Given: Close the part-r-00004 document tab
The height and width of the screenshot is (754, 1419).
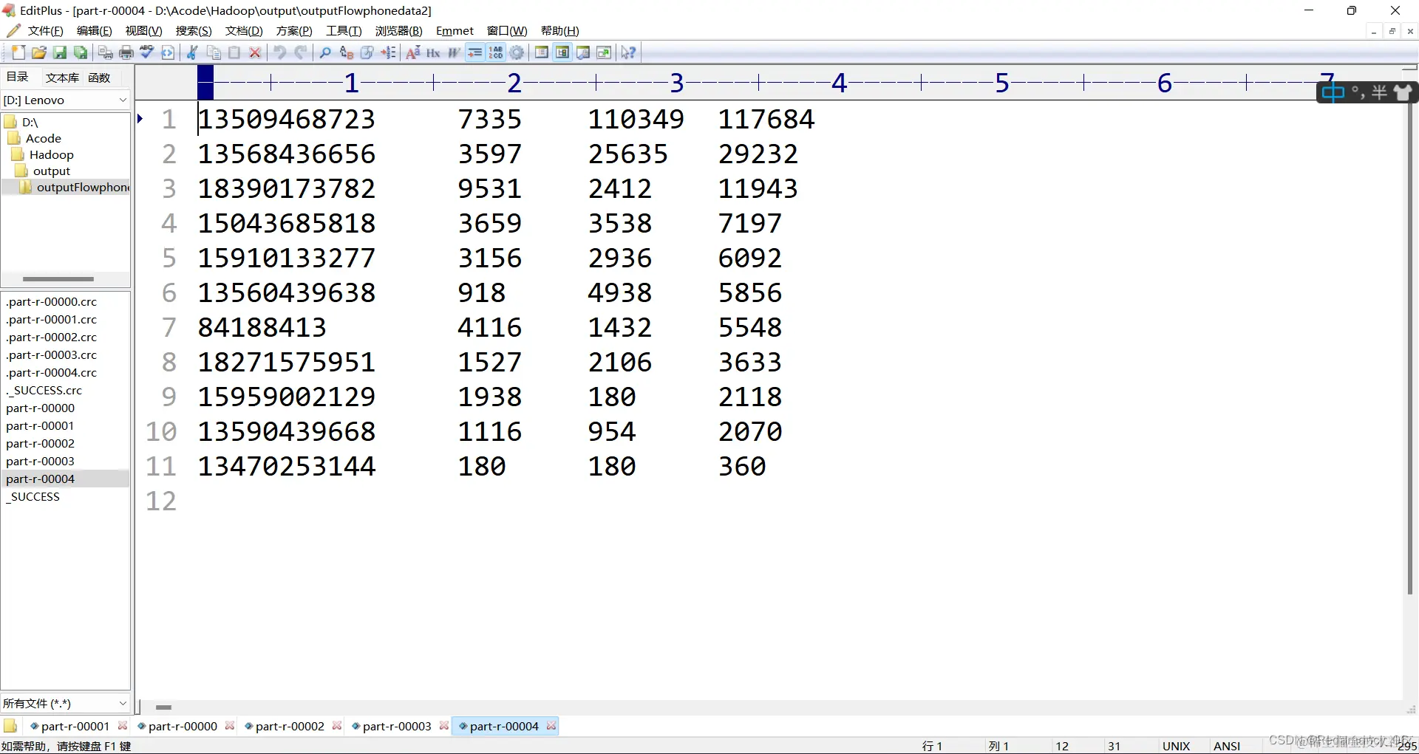Looking at the screenshot, I should 551,726.
